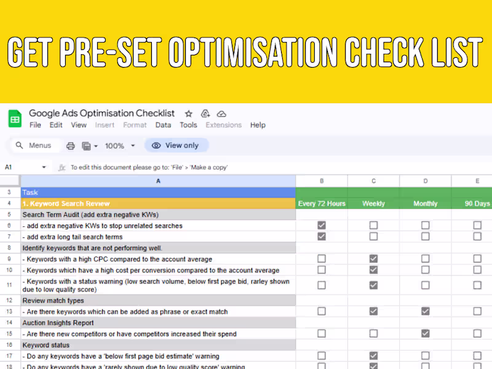The width and height of the screenshot is (492, 369).
Task: Open the Data menu
Action: 163,125
